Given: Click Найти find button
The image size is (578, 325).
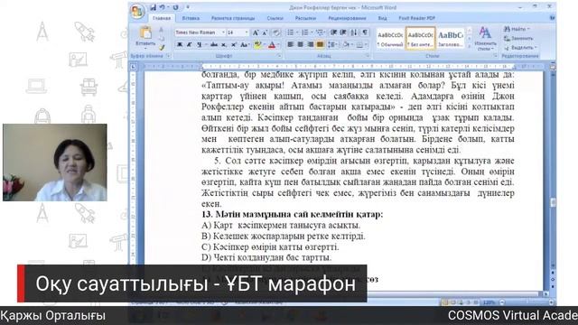Looking at the screenshot, I should point(517,29).
